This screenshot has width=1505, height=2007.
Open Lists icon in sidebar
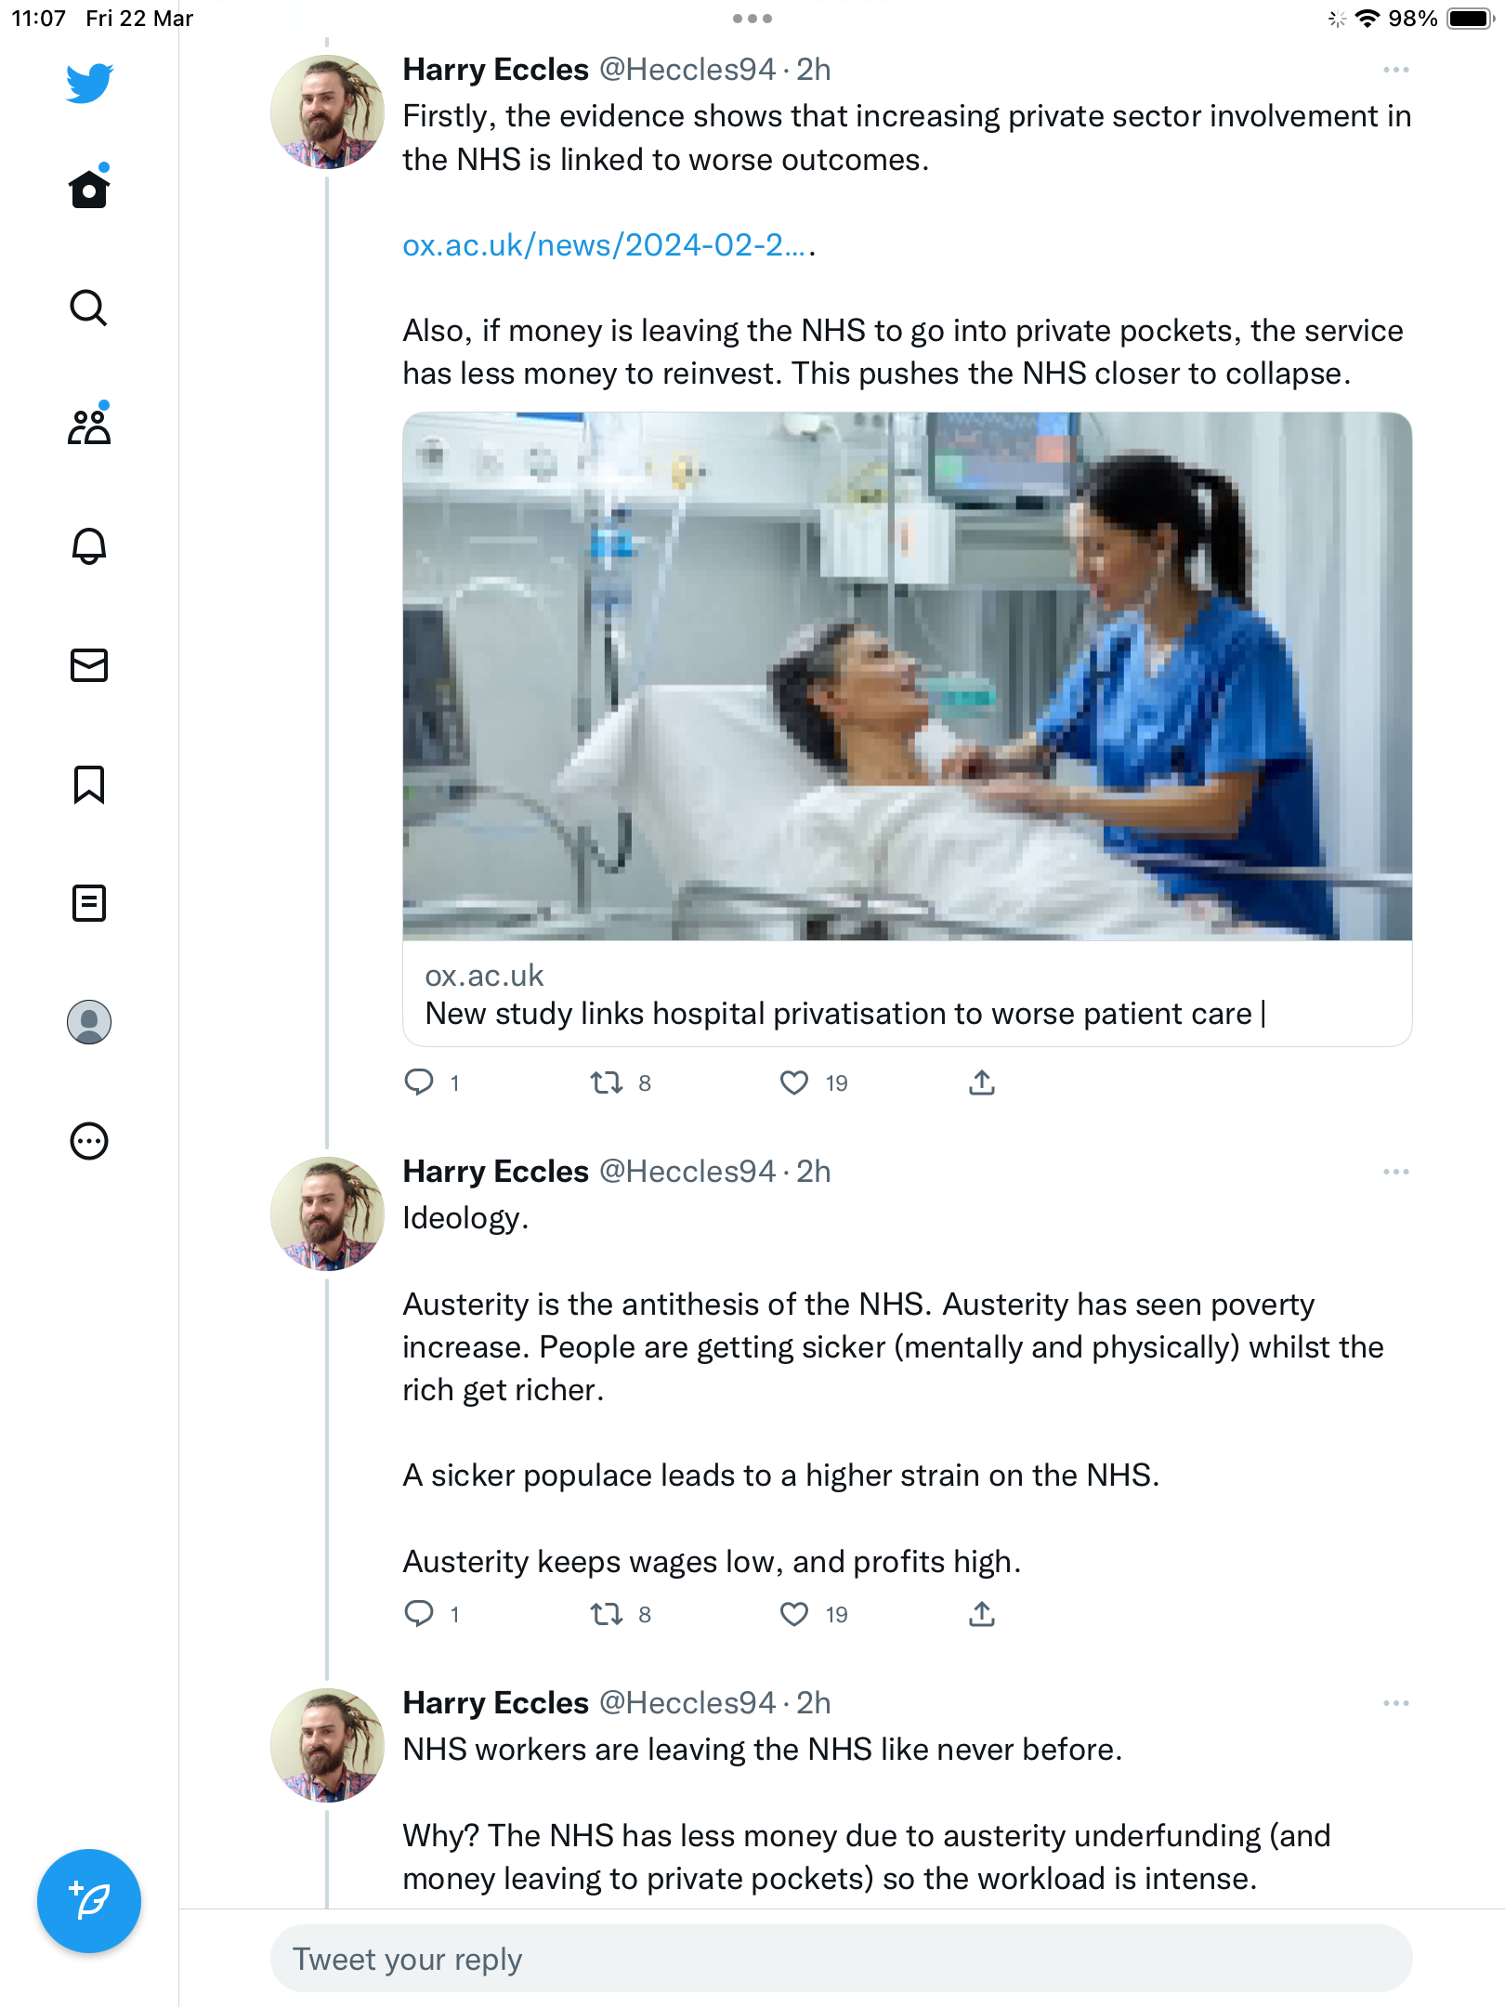click(x=89, y=903)
